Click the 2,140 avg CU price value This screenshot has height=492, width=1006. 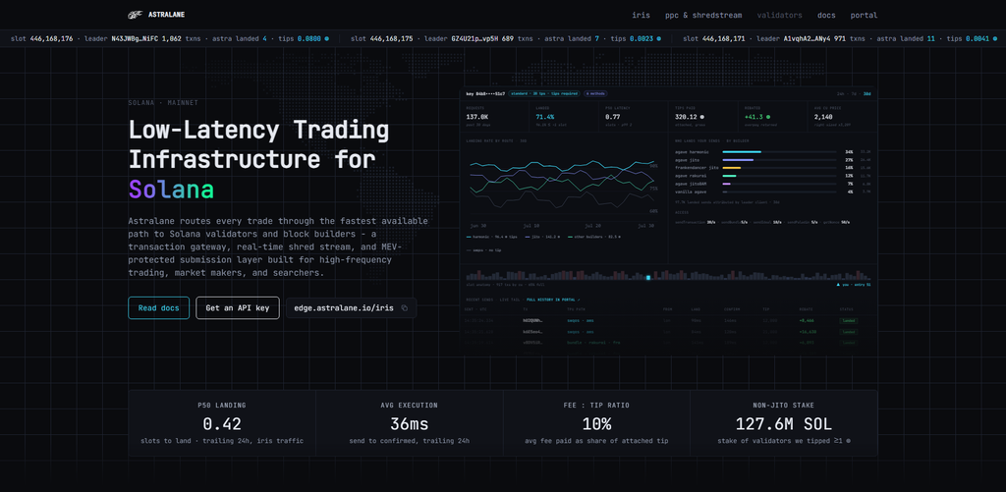coord(823,117)
